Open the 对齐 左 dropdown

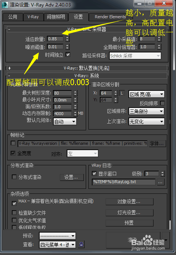pyautogui.click(x=82, y=154)
